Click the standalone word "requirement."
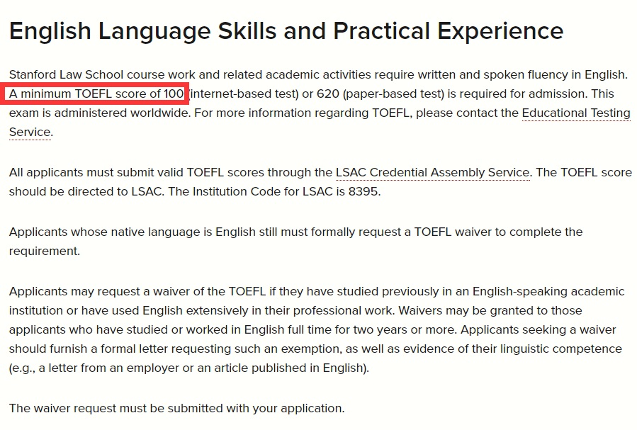The image size is (637, 430). [44, 251]
